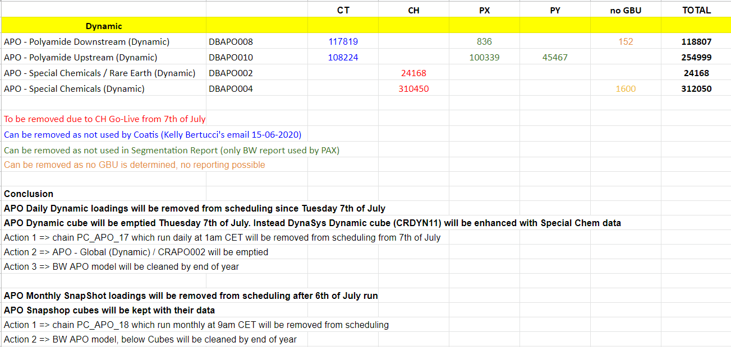
Task: Click the orange no GBU value 1600
Action: tap(625, 88)
